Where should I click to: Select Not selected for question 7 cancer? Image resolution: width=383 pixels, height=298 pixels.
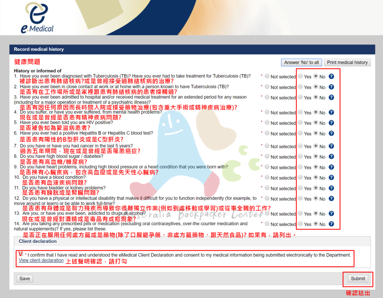pos(267,146)
